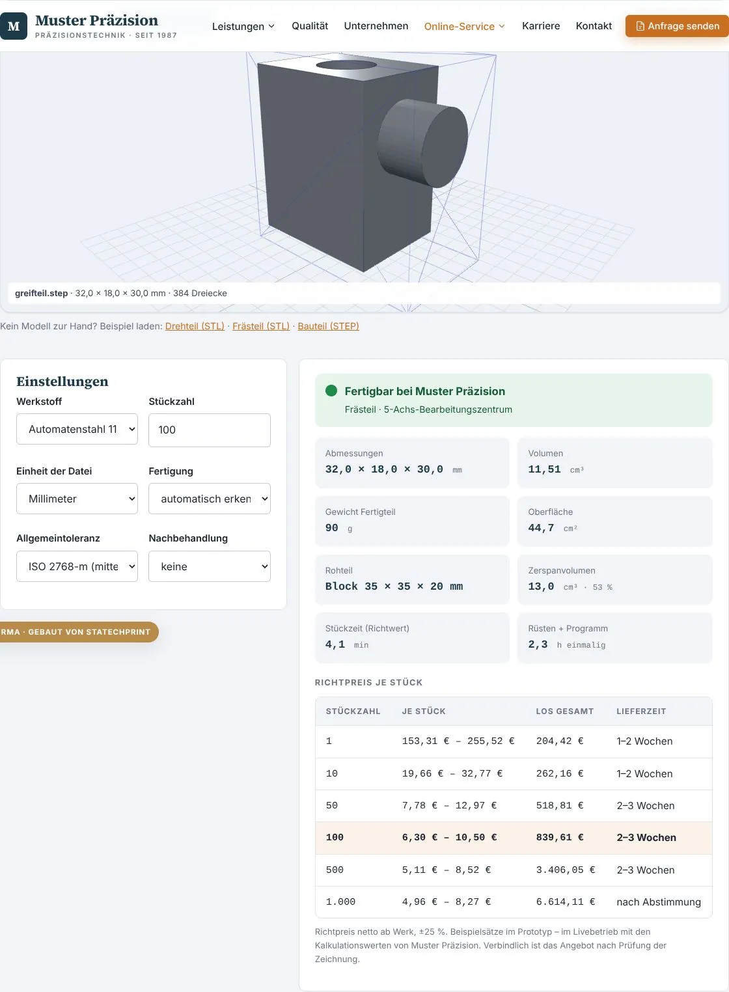Open the Unternehmen menu item
The image size is (729, 992).
[x=376, y=26]
